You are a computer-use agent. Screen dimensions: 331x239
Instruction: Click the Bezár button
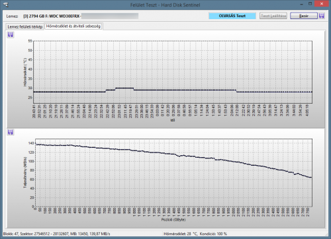click(x=304, y=16)
